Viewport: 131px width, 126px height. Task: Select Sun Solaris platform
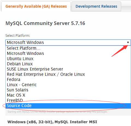pyautogui.click(x=68, y=90)
